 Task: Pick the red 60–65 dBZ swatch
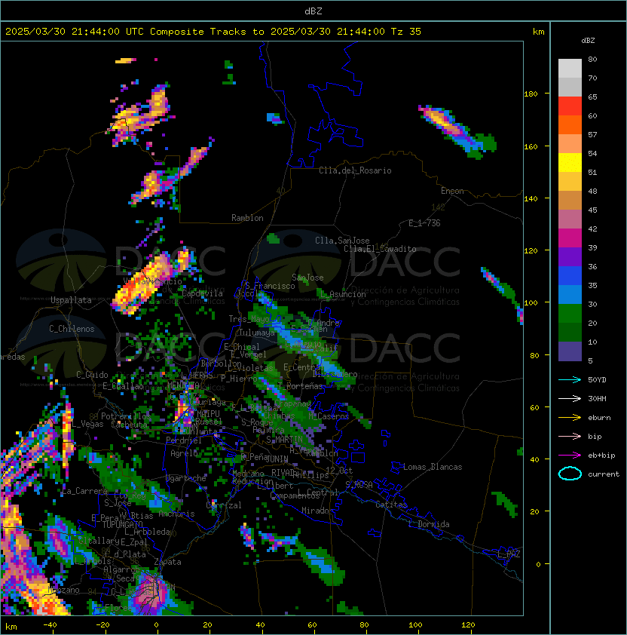[x=570, y=106]
